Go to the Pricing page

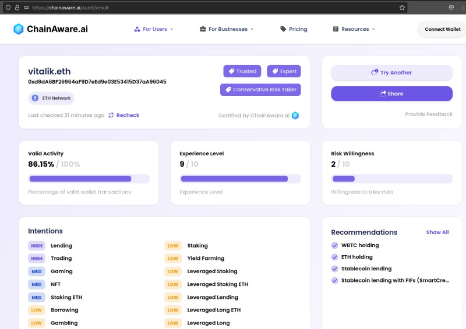coord(294,29)
